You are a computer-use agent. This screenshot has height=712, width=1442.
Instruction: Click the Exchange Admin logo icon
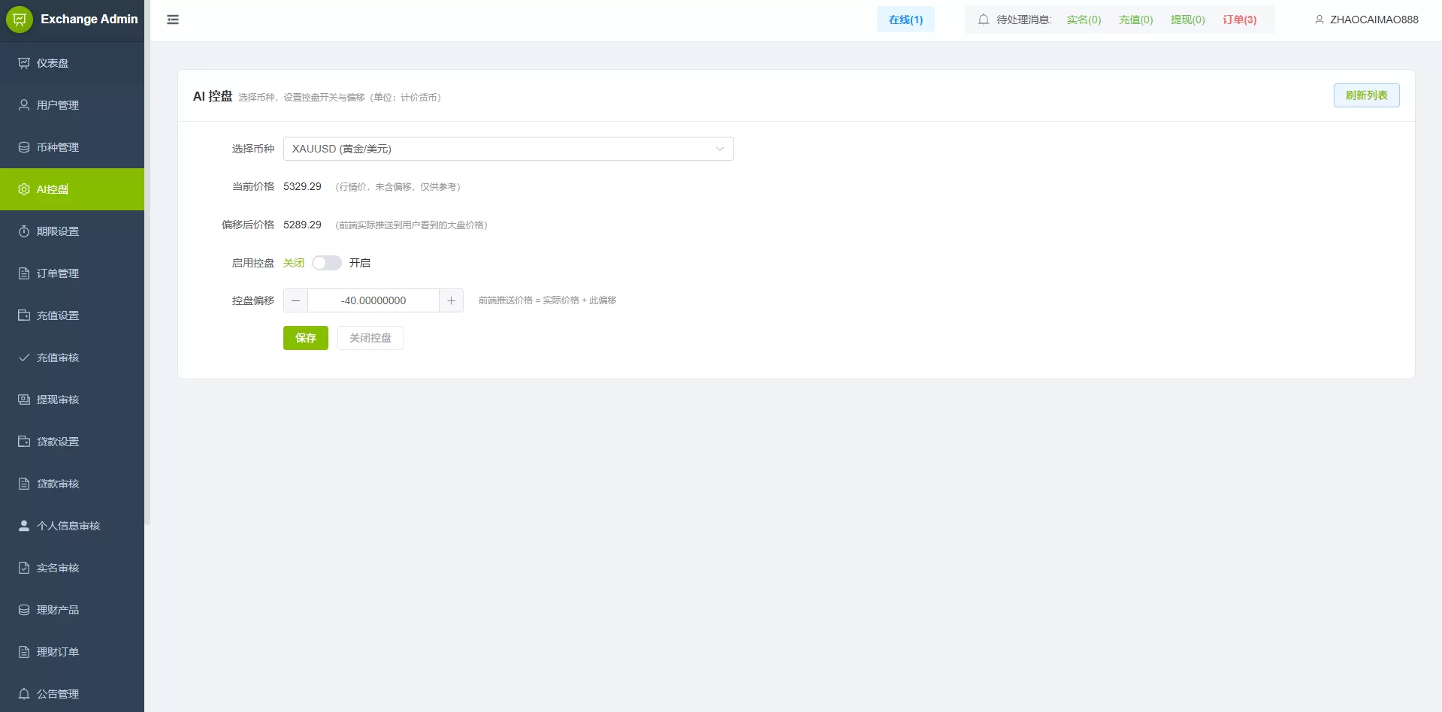coord(20,20)
